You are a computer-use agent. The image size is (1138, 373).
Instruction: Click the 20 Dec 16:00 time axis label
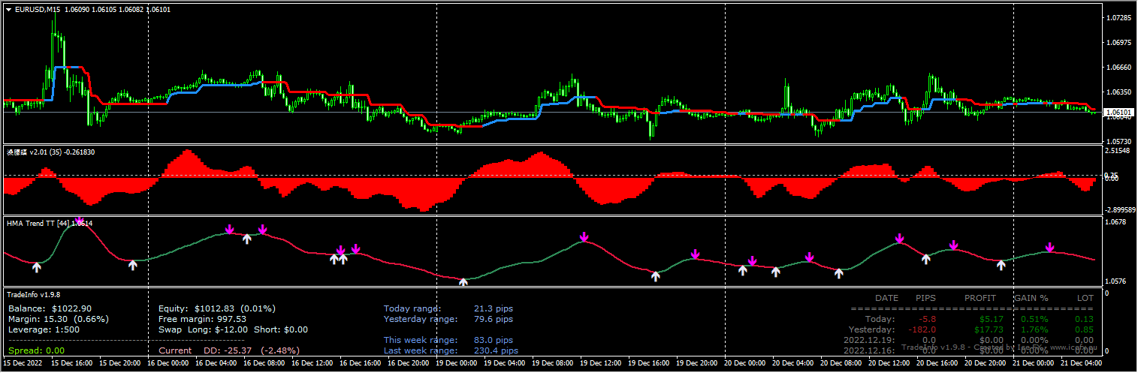pos(937,363)
